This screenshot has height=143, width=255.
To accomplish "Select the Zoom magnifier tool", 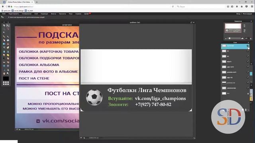I will 8,73.
